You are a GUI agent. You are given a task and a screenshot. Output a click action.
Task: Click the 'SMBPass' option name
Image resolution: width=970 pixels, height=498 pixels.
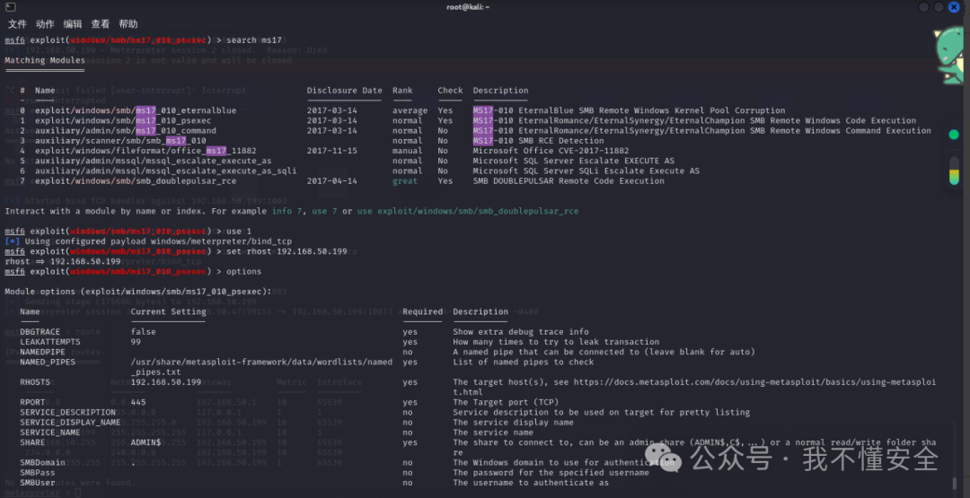37,473
